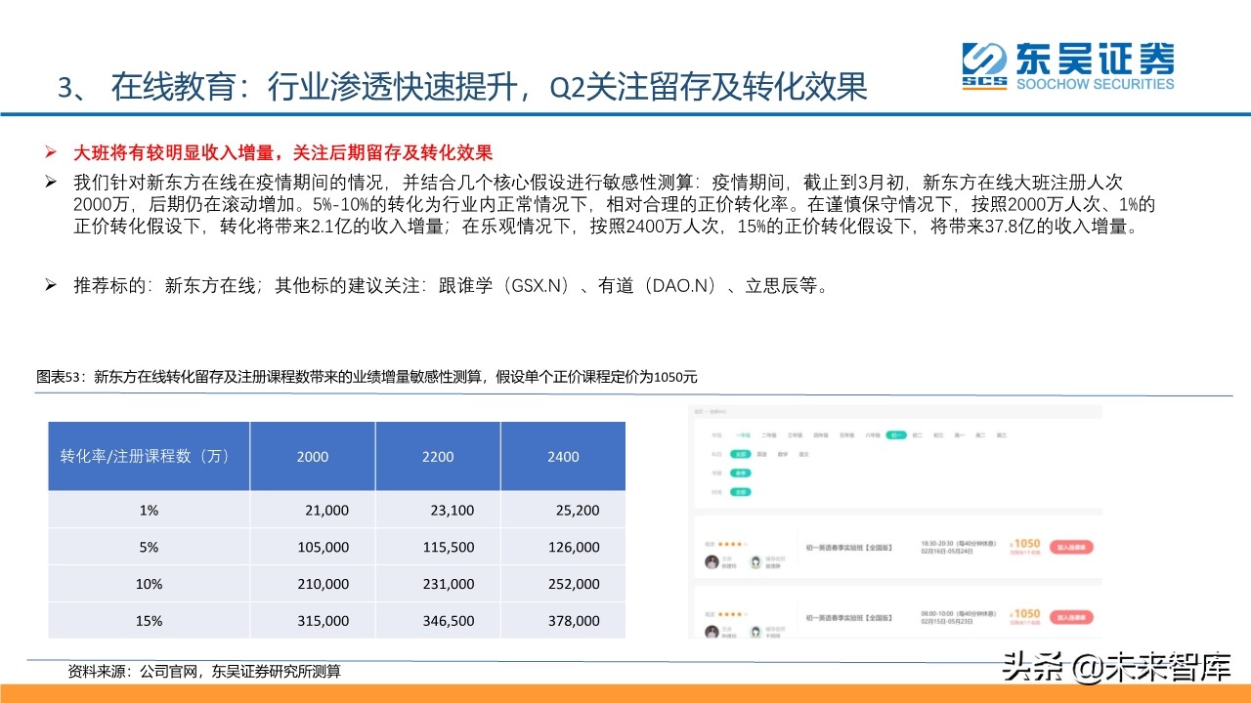Click the Soochow Securities logo
The width and height of the screenshot is (1251, 703).
(x=1068, y=66)
